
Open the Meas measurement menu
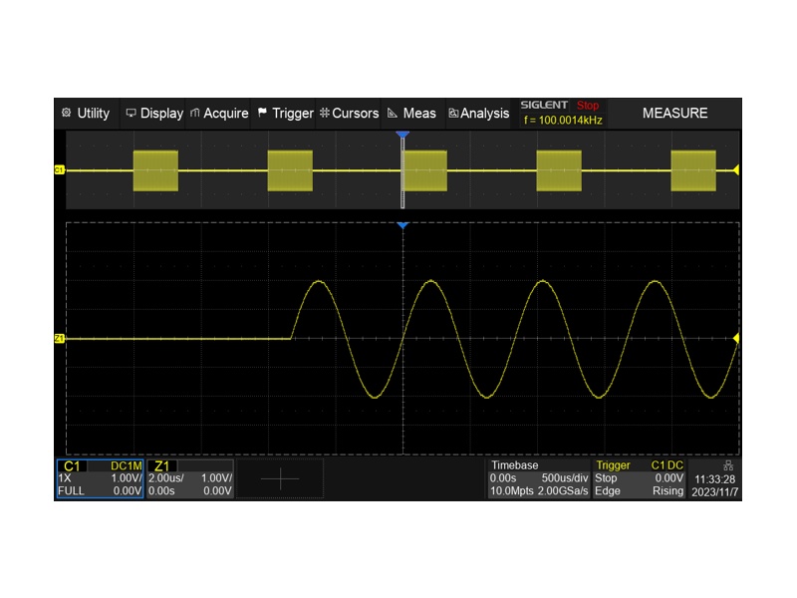tap(411, 114)
